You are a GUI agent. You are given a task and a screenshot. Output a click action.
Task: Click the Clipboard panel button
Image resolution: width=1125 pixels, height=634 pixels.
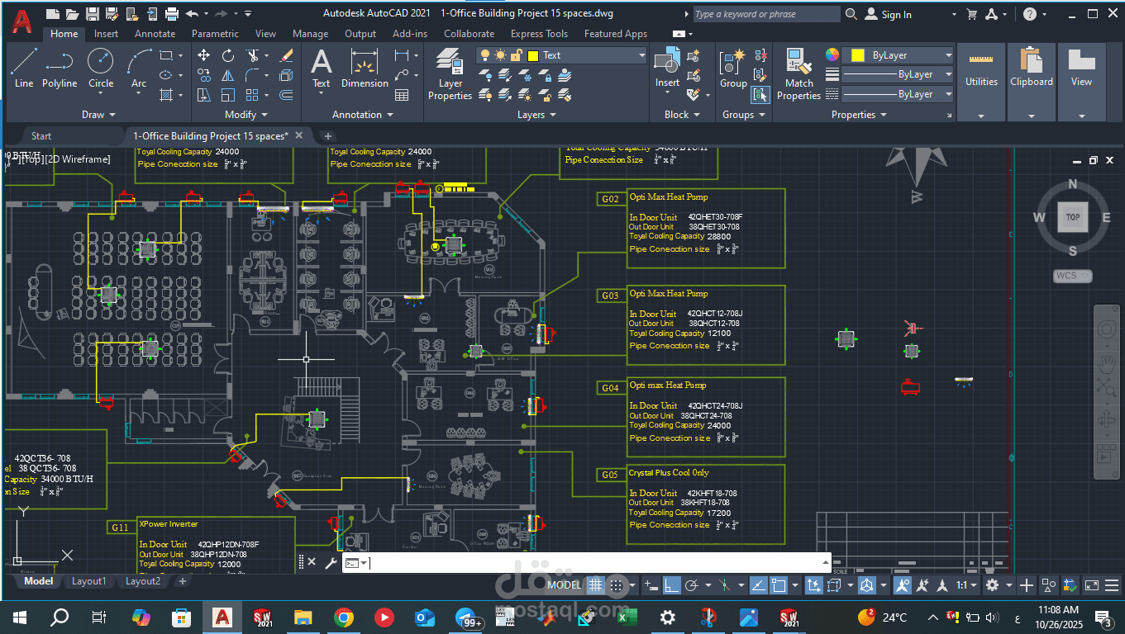pos(1031,82)
